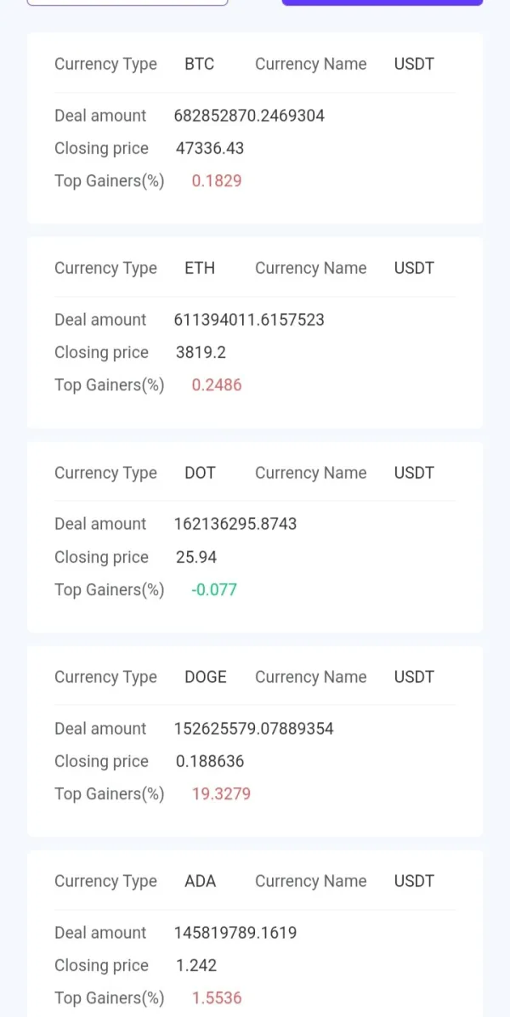Click ETH deal amount 611394011.6157523
This screenshot has width=510, height=1017.
pos(249,320)
